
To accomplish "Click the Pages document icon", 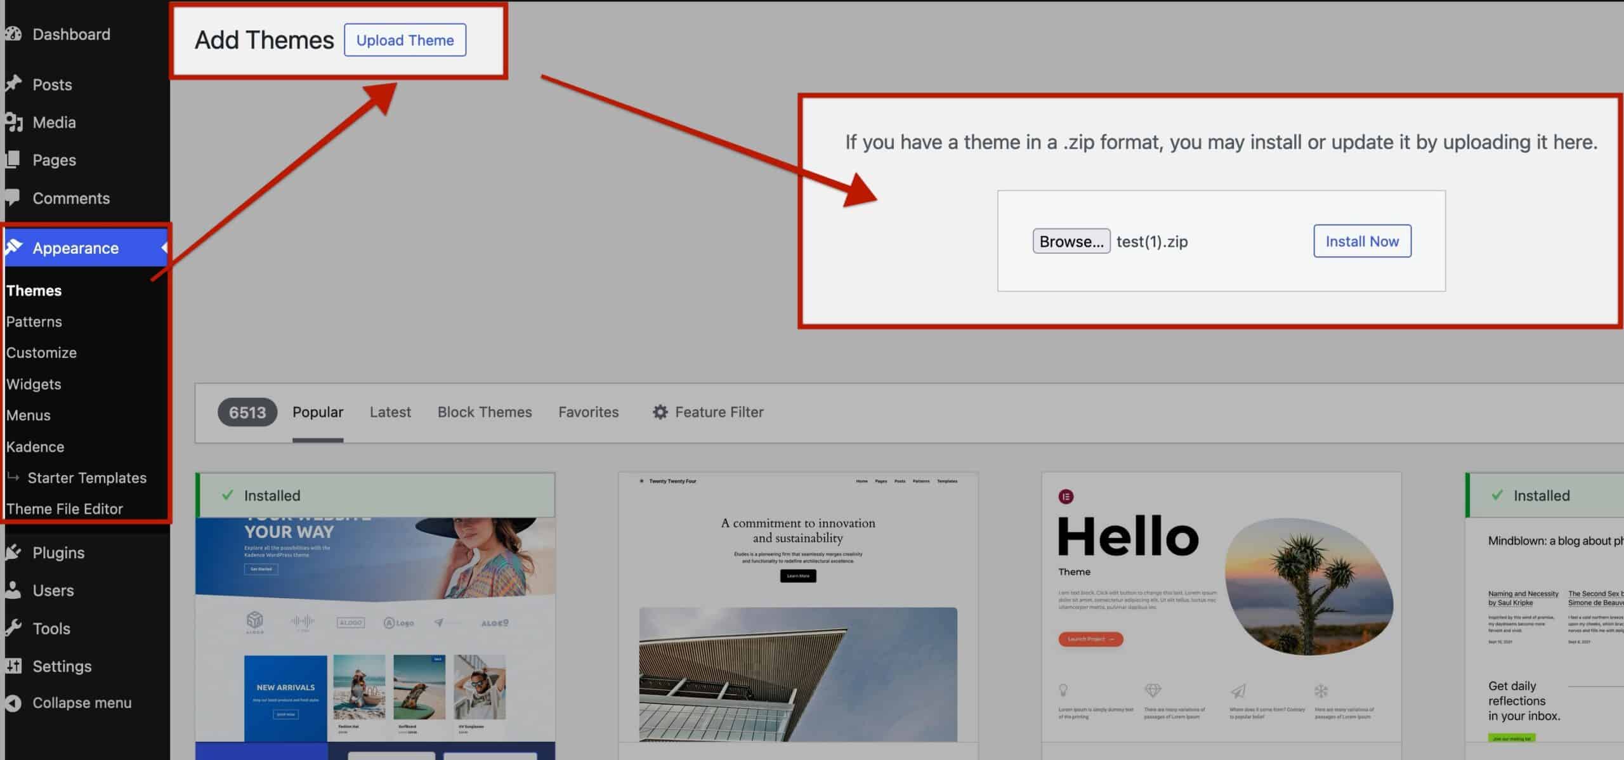I will tap(13, 160).
